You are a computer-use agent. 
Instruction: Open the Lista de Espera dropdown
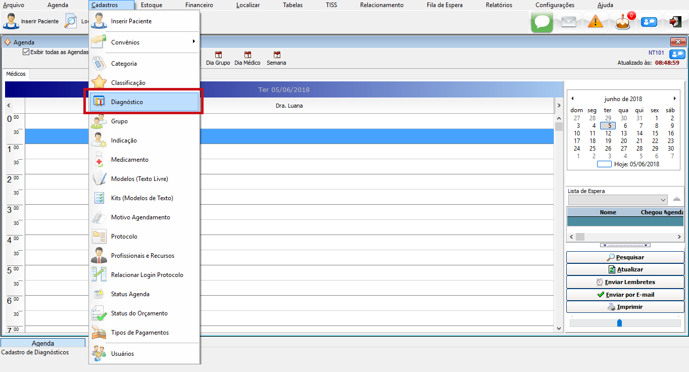click(663, 200)
